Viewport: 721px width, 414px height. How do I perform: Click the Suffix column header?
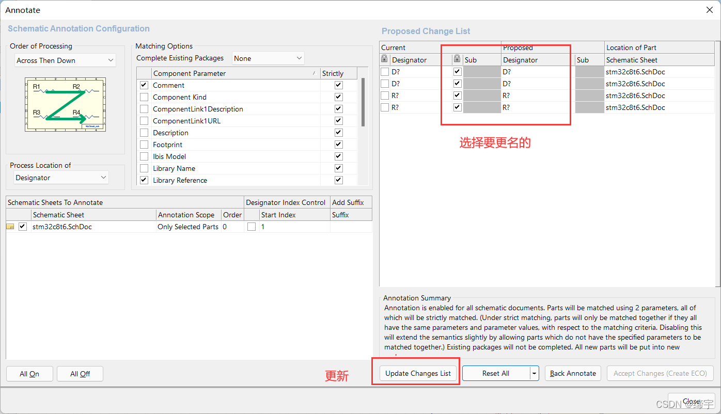(x=351, y=215)
